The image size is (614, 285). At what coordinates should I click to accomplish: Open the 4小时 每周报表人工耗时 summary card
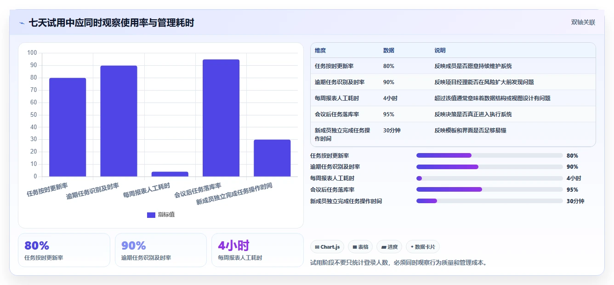point(257,250)
